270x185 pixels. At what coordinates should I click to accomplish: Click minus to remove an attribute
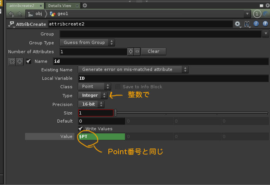point(137,51)
